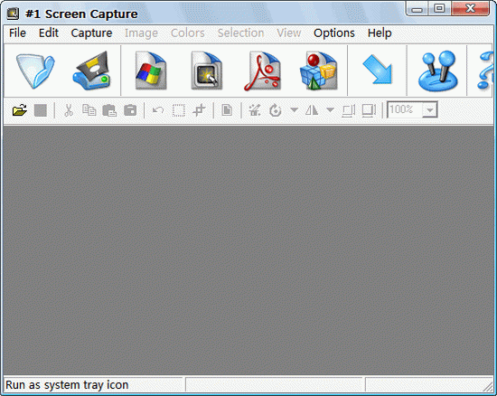This screenshot has height=396, width=497.
Task: Click the empty gray canvas area
Action: (248, 250)
